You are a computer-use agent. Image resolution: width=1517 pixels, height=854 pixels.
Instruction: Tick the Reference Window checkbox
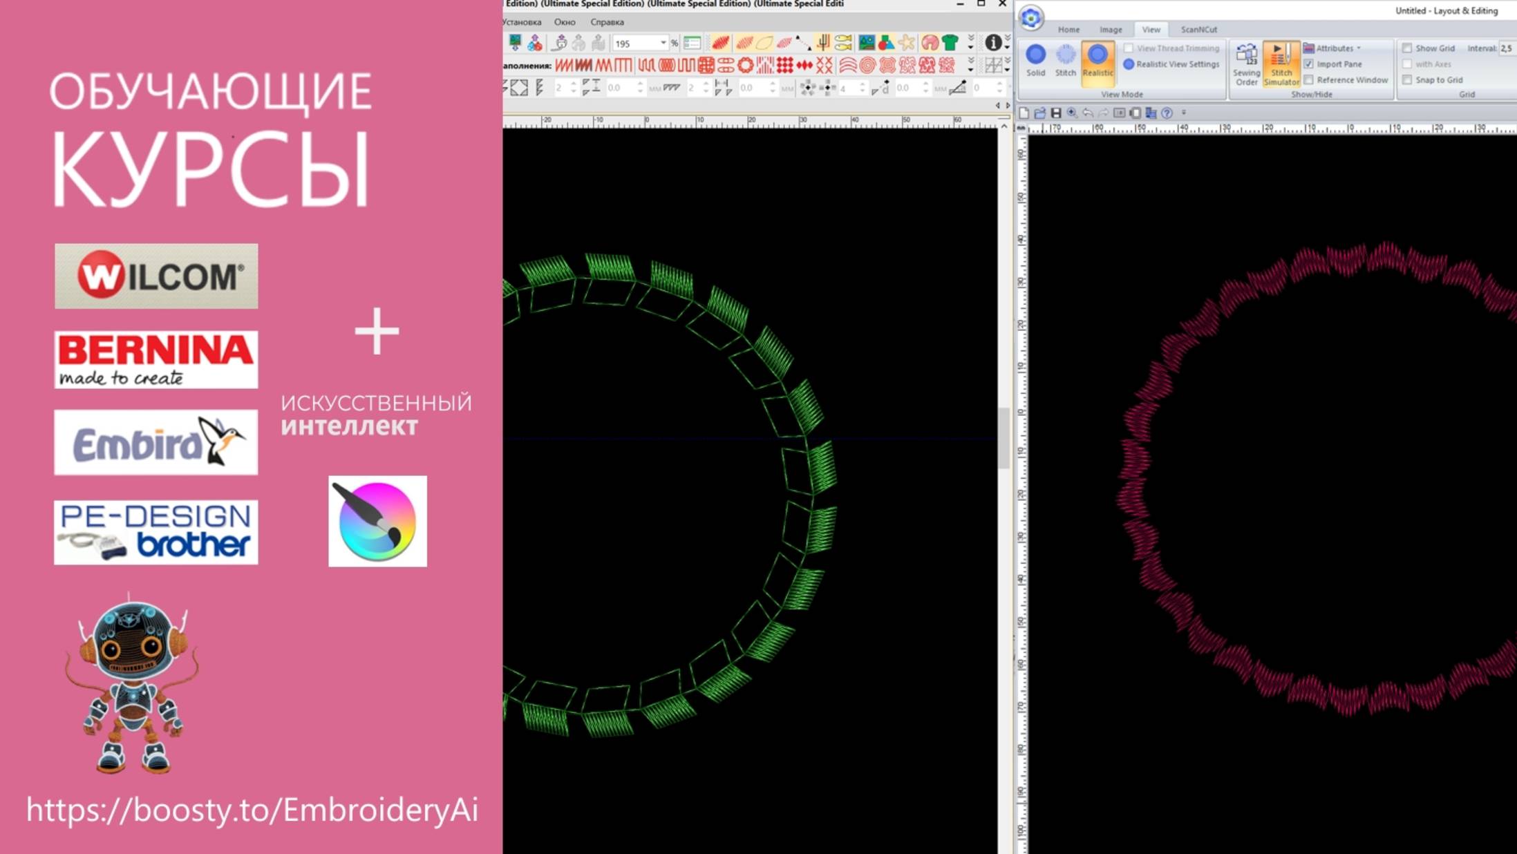[1309, 80]
